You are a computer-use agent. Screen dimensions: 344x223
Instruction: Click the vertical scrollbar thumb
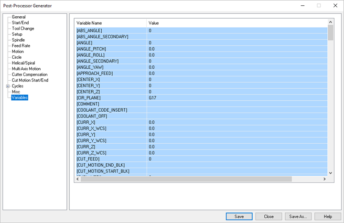coord(331,32)
